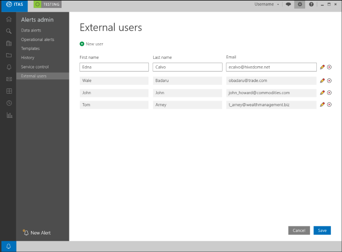Expand the Username dropdown menu

pos(267,4)
